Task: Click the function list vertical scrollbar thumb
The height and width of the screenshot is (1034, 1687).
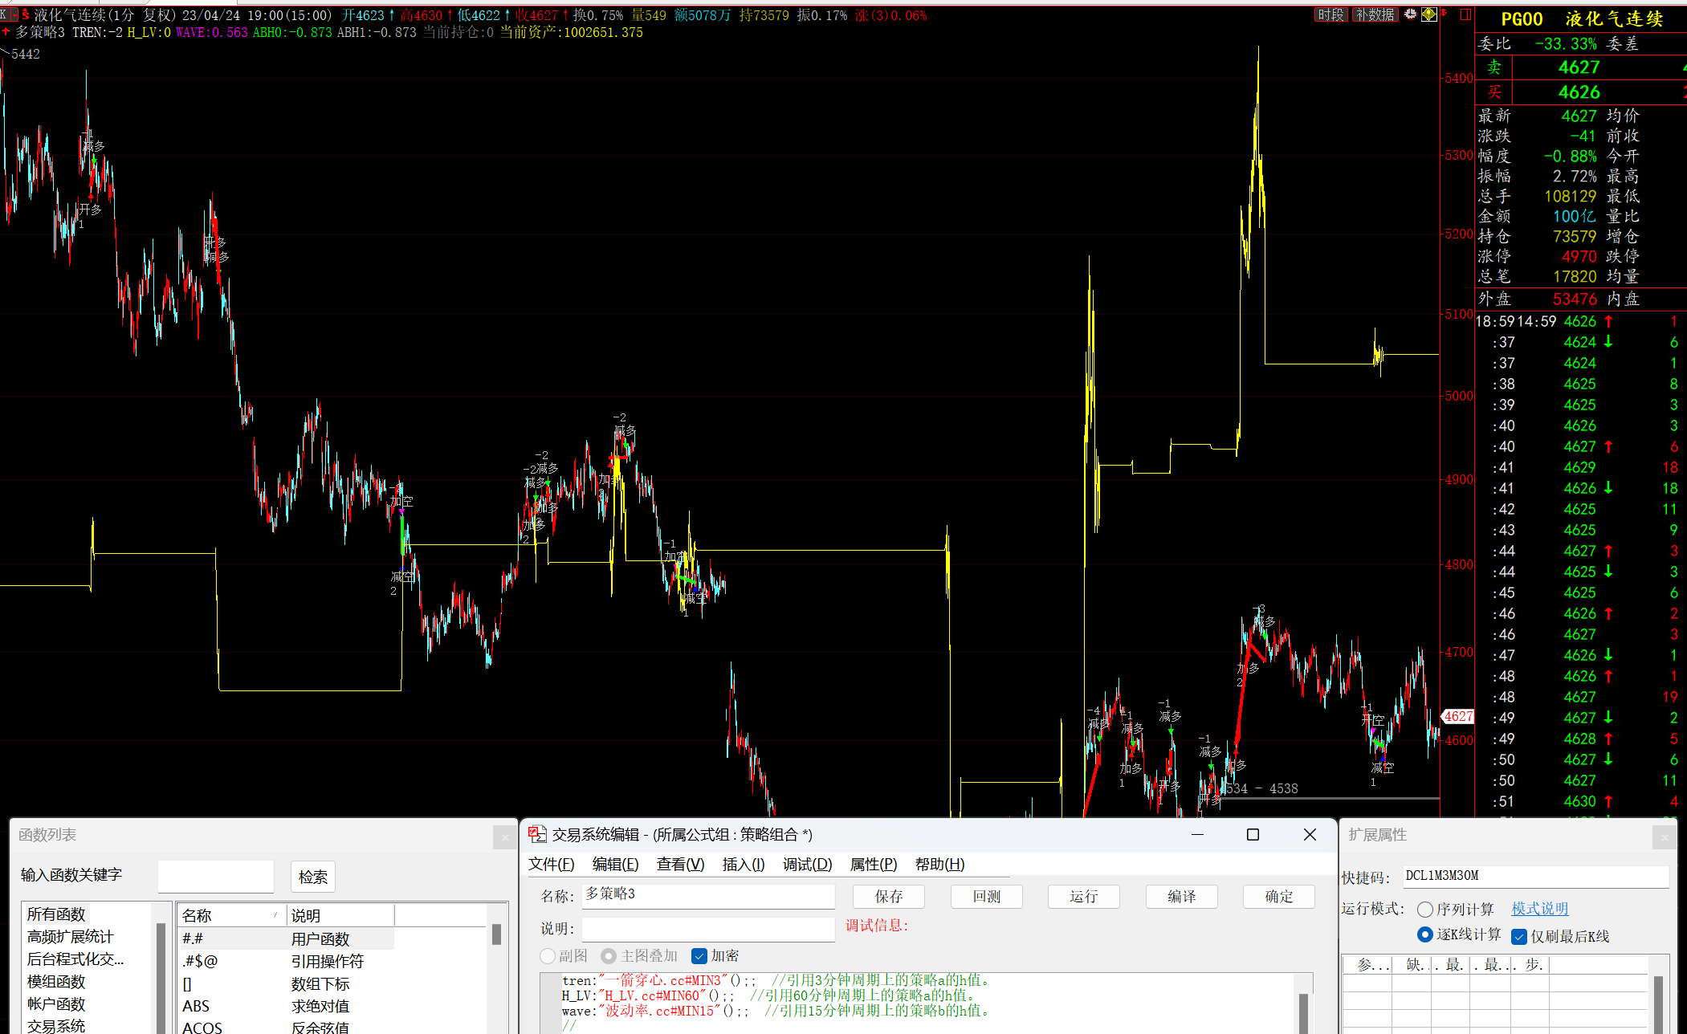Action: click(x=496, y=934)
